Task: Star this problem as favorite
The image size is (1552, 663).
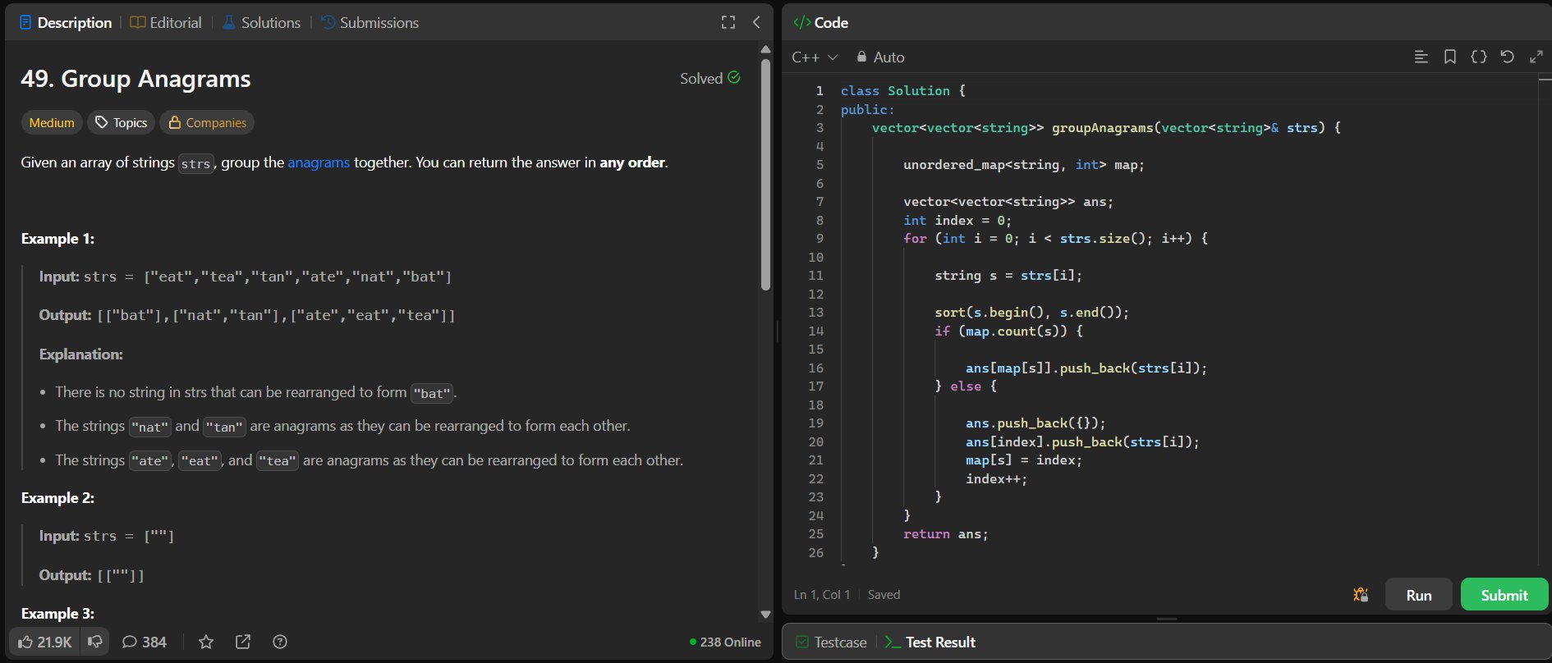Action: [x=206, y=642]
